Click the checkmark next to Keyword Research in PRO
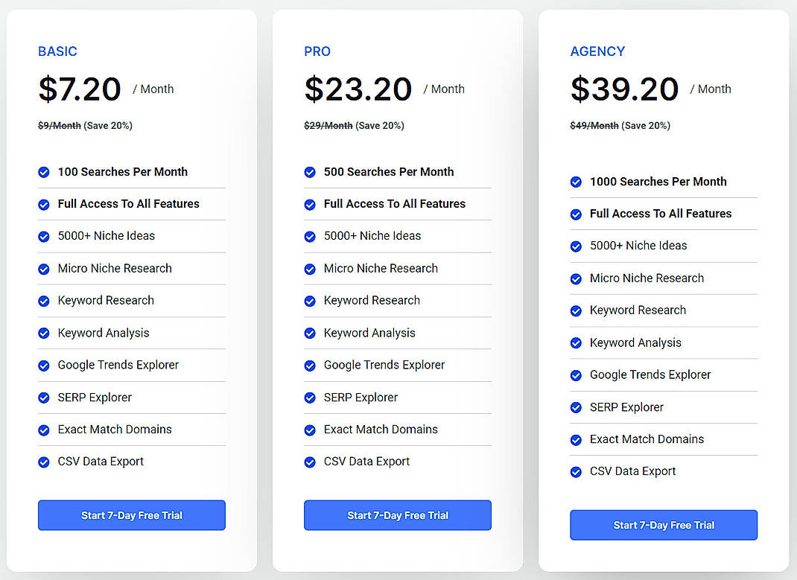Image resolution: width=797 pixels, height=580 pixels. [x=310, y=301]
